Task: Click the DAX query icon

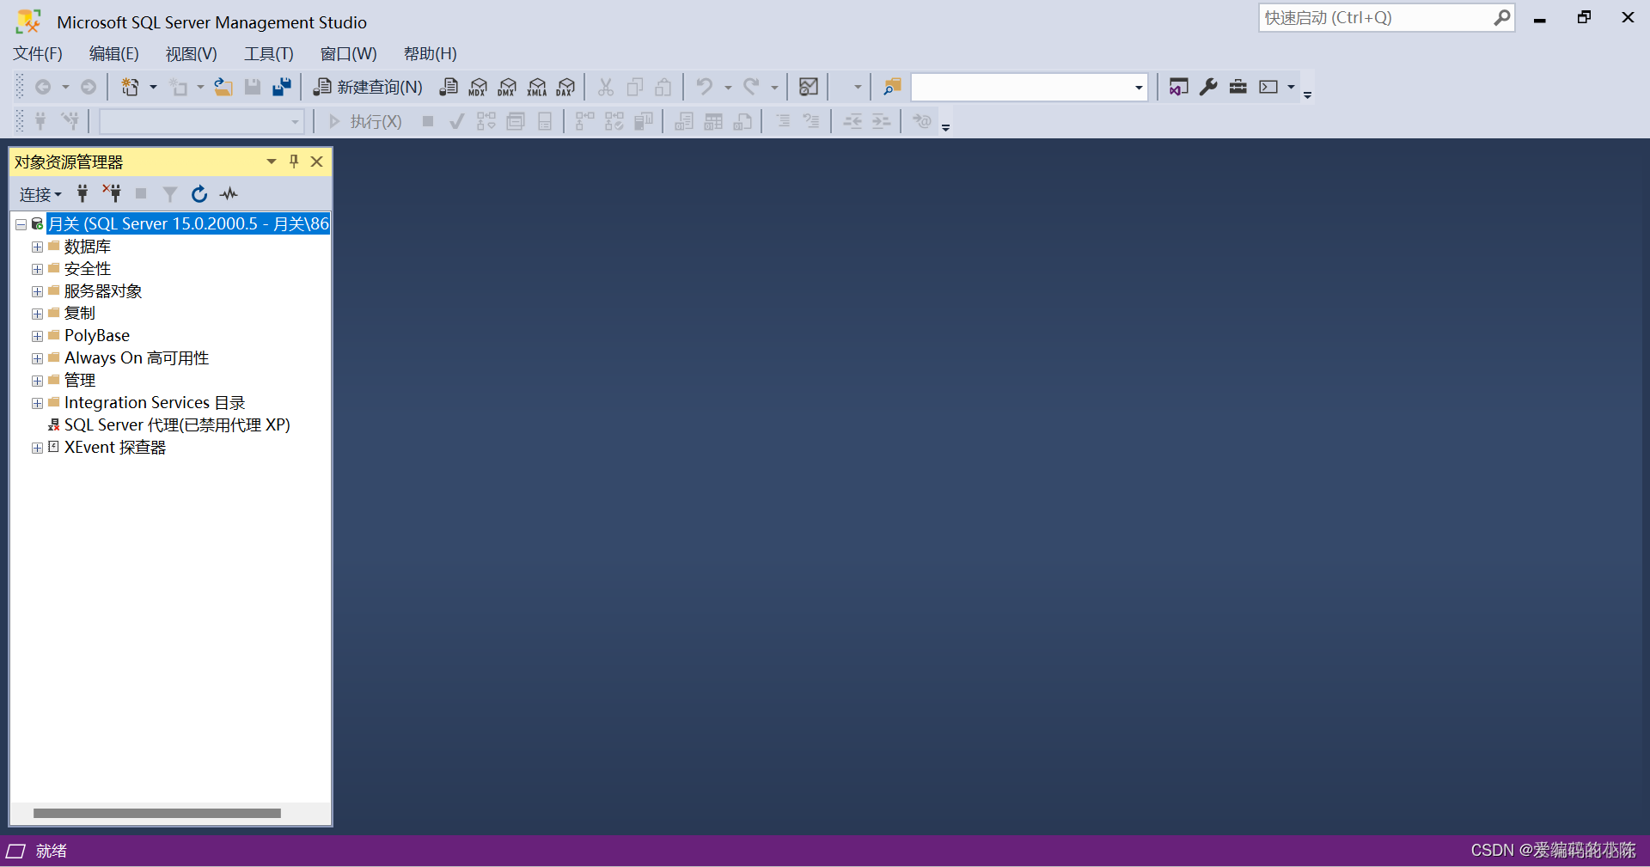Action: (565, 87)
